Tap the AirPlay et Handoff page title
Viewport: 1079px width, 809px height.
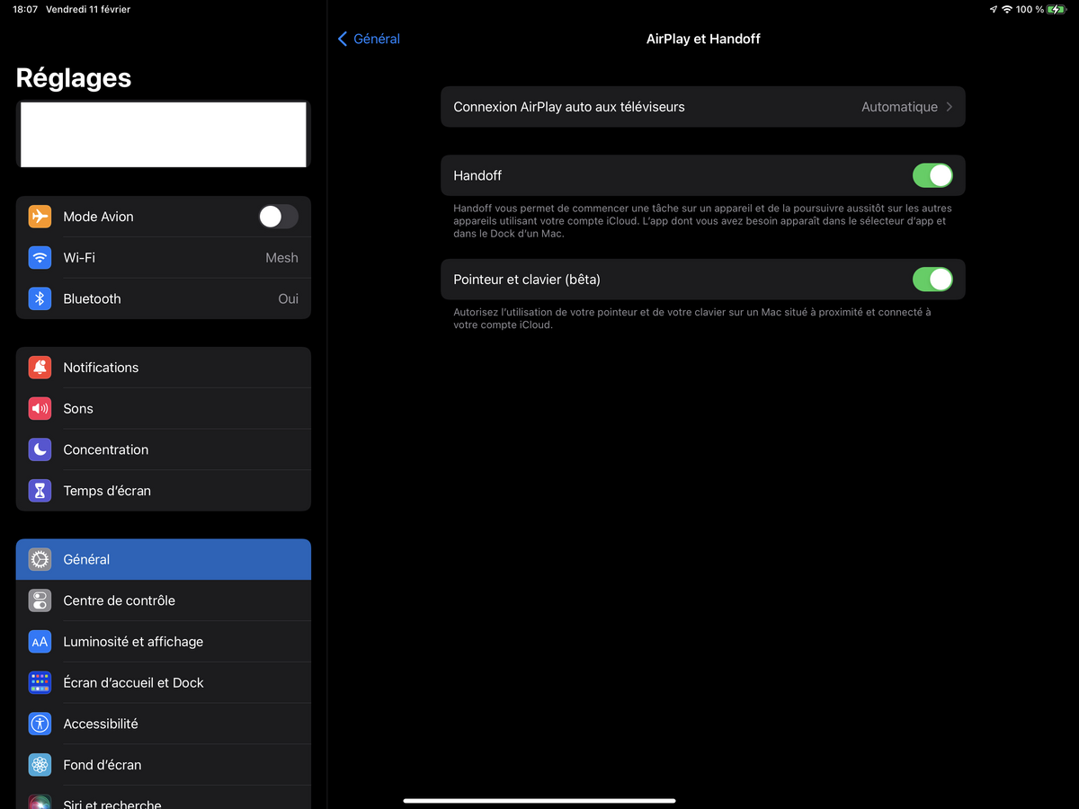click(703, 39)
